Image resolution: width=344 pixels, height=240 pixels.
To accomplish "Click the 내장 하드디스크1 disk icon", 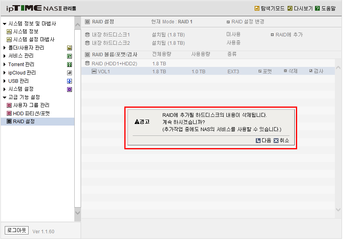I will (x=87, y=34).
